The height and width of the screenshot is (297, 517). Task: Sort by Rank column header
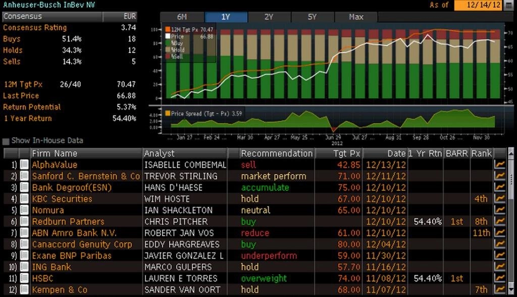tap(481, 153)
